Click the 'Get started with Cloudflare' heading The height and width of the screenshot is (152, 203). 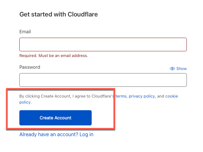(58, 14)
